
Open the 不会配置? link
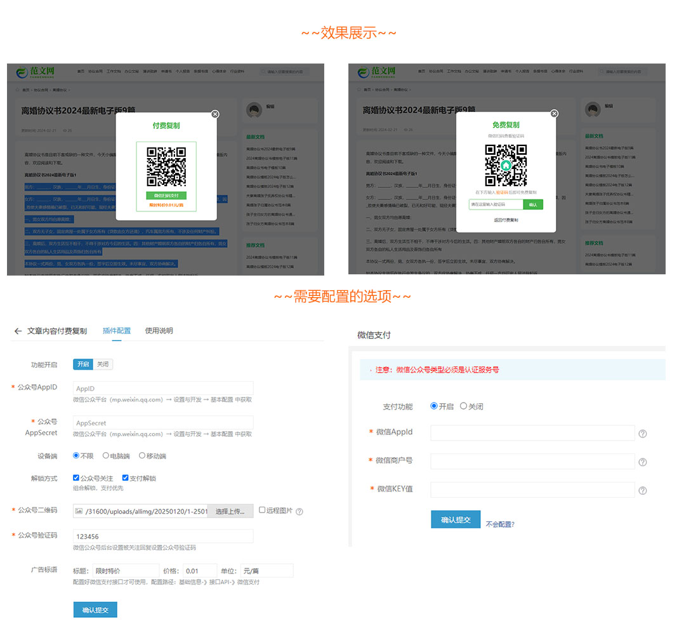click(499, 524)
